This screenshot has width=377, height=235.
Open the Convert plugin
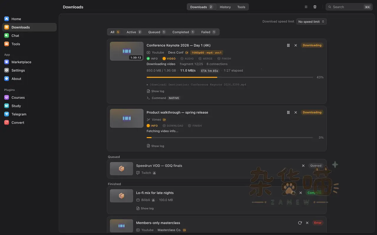click(29, 122)
